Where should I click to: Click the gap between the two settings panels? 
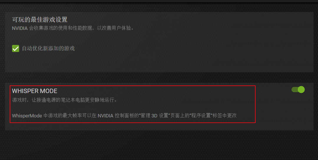[x=159, y=78]
